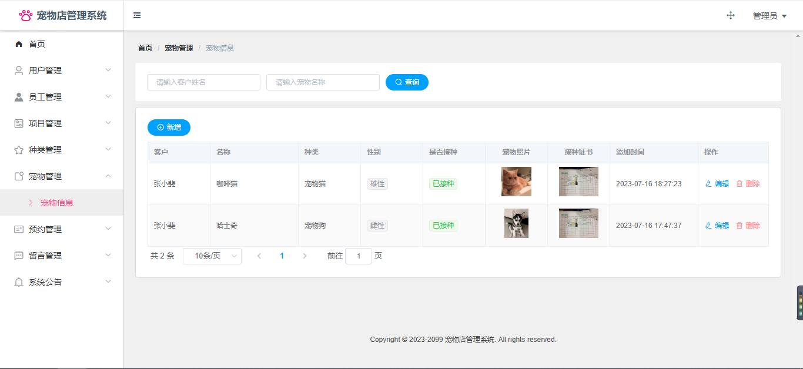Open the 10条/页 page size dropdown

pos(212,256)
